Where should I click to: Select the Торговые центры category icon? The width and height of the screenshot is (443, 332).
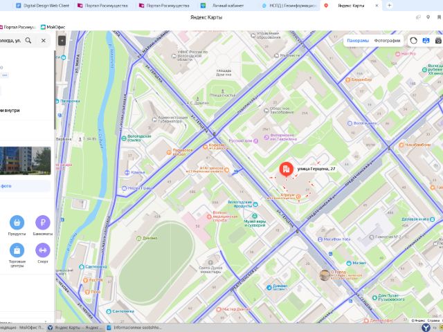click(x=17, y=250)
